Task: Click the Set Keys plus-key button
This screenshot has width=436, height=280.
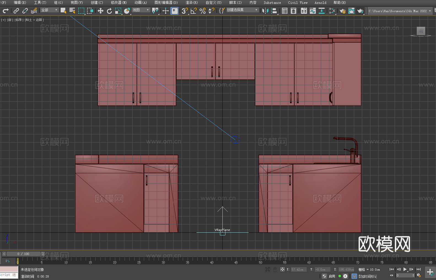Action: coord(430,272)
